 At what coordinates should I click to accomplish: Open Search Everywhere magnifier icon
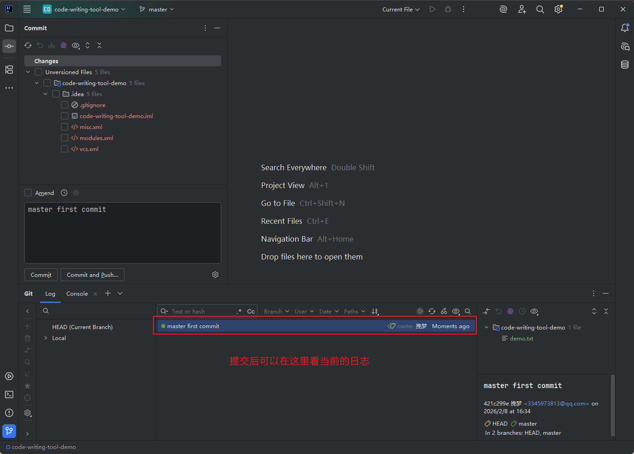pos(540,9)
